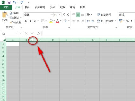Open the 文件 file menu
The height and width of the screenshot is (101, 135).
click(6, 7)
